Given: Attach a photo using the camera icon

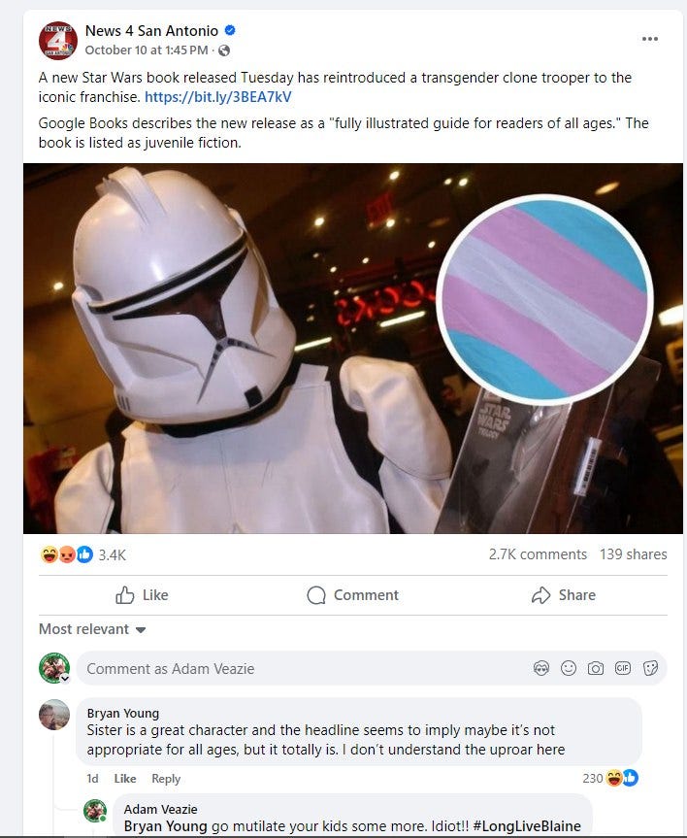Looking at the screenshot, I should pyautogui.click(x=596, y=668).
